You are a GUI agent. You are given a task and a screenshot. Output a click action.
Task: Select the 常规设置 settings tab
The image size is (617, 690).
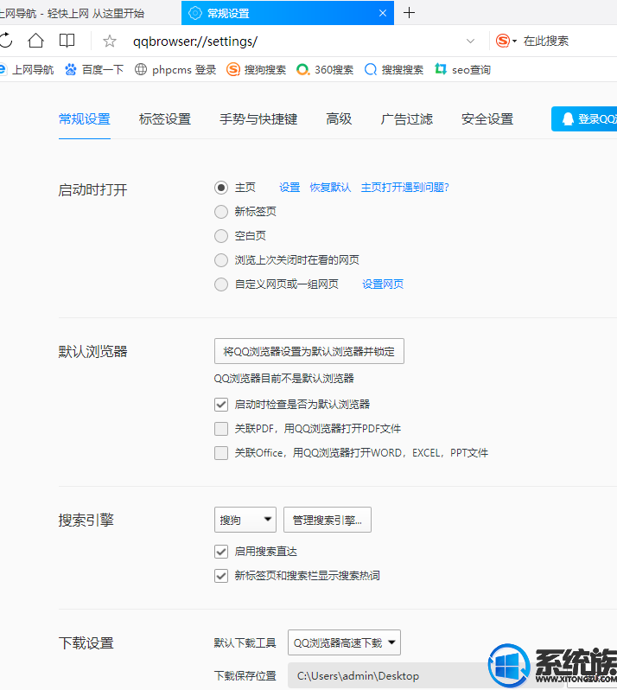pos(85,119)
